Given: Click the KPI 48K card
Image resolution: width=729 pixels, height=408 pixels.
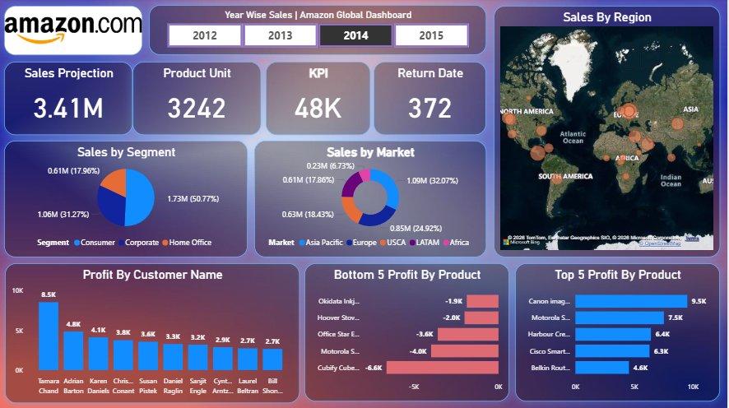Looking at the screenshot, I should point(318,98).
